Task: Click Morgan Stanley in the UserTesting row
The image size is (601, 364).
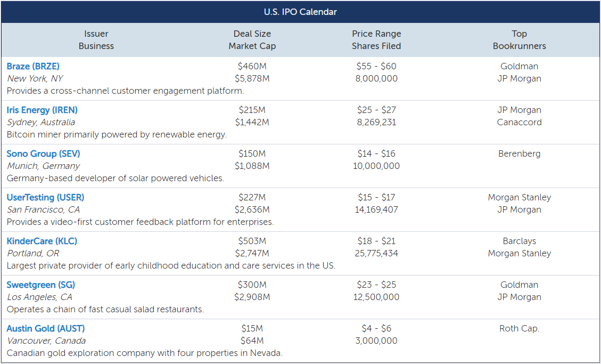Action: click(520, 198)
